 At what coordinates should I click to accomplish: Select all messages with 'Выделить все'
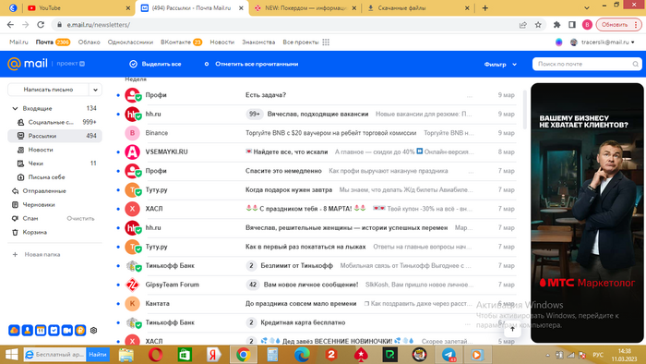pyautogui.click(x=155, y=64)
